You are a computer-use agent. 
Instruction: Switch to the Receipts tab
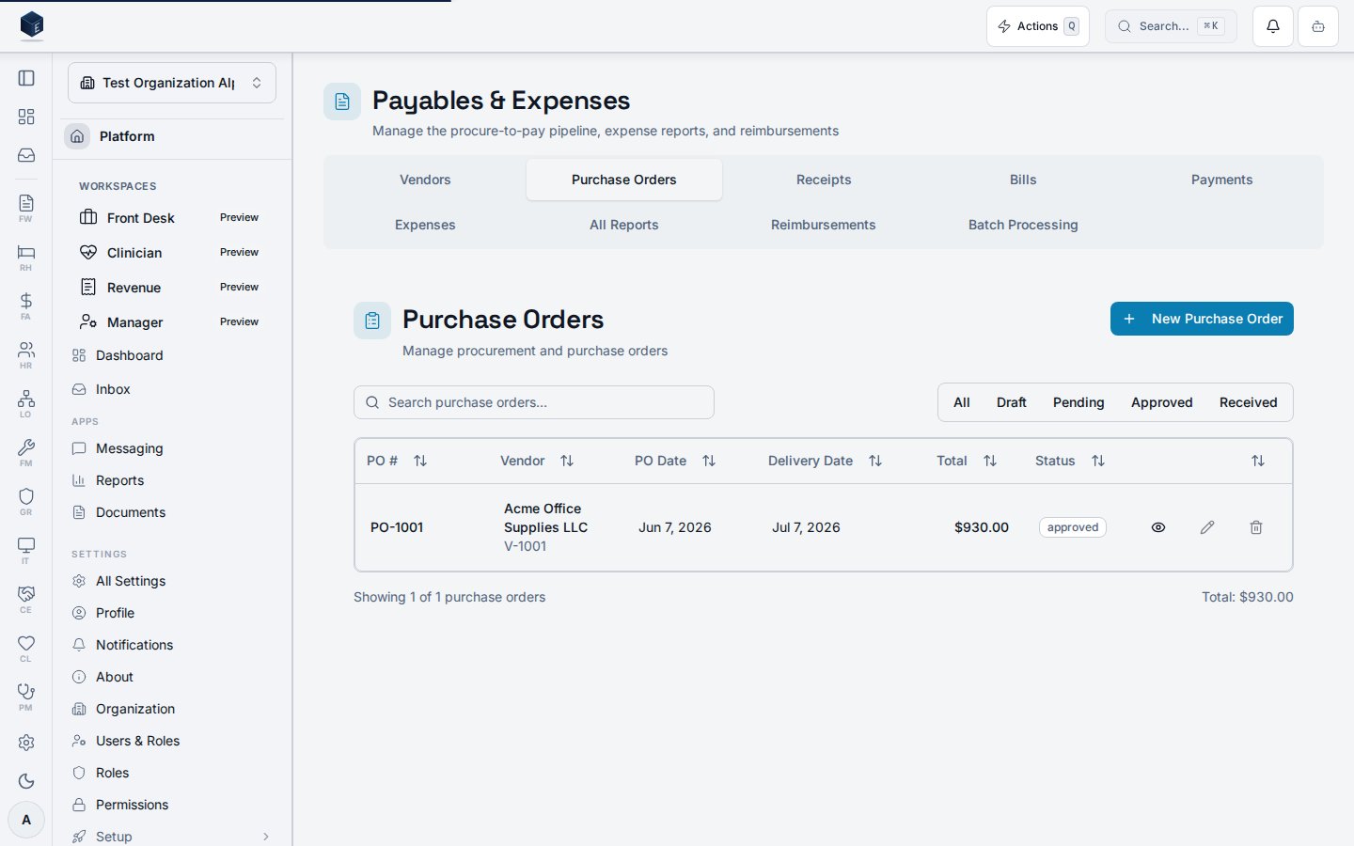click(824, 180)
